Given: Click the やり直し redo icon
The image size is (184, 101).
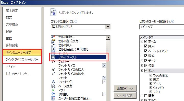Looking at the screenshot, I should (53, 94).
